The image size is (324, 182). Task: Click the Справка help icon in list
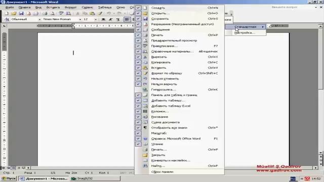(145, 139)
